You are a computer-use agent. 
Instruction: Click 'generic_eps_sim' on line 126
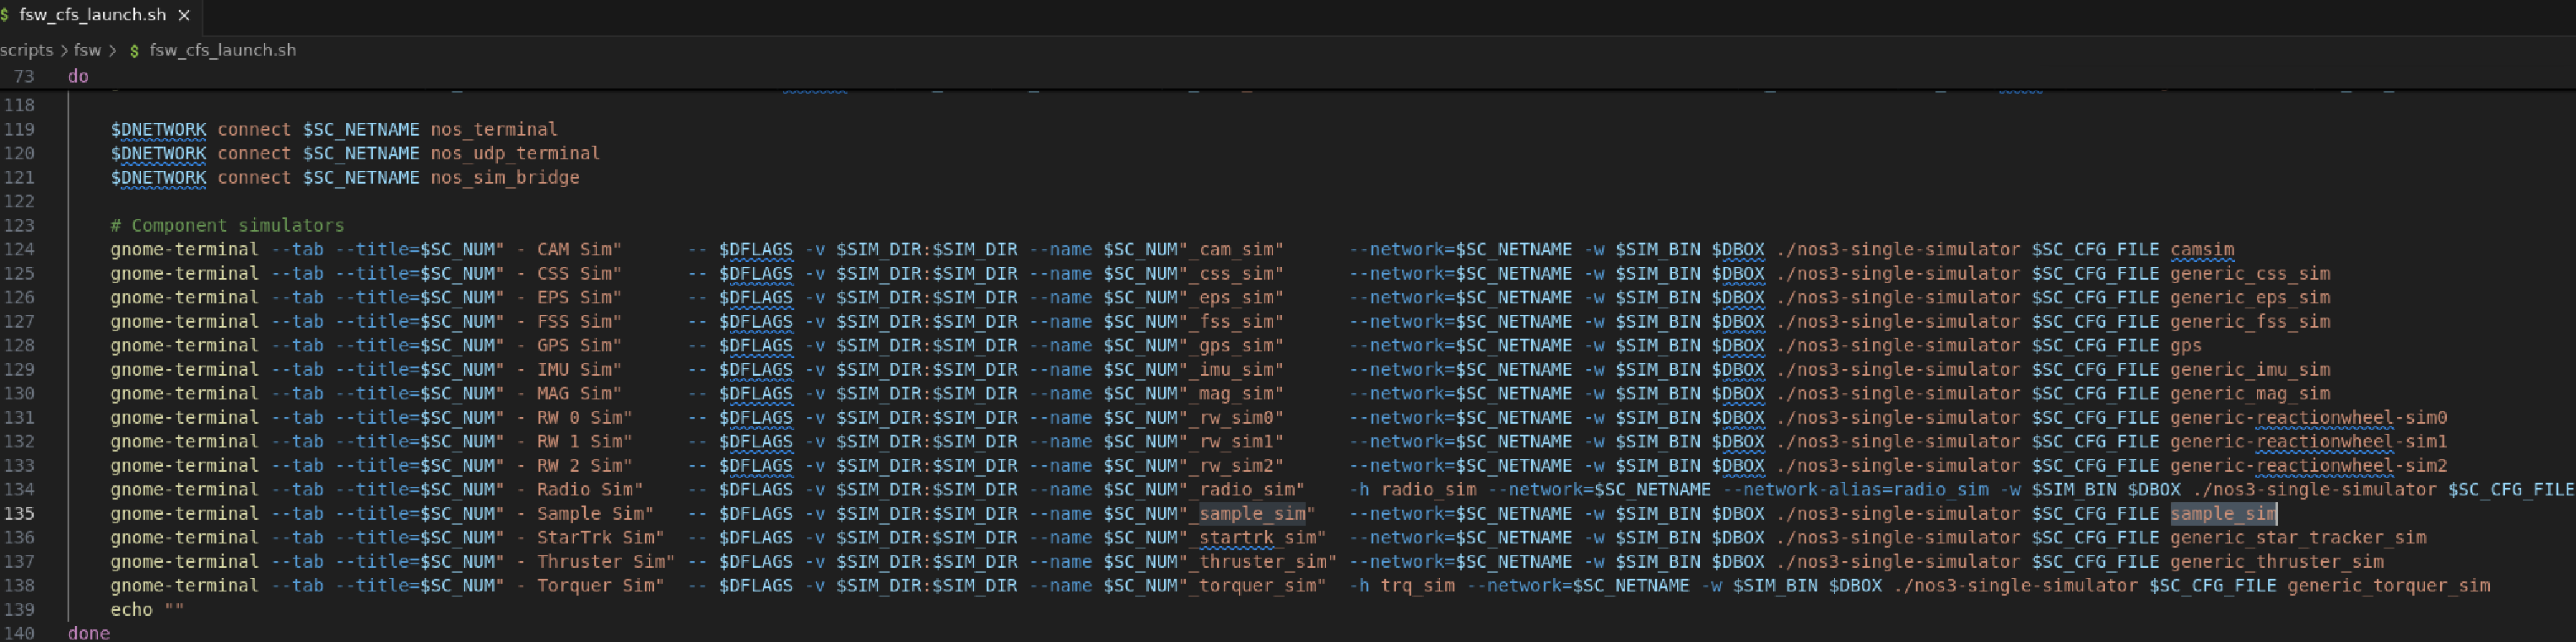[2250, 297]
